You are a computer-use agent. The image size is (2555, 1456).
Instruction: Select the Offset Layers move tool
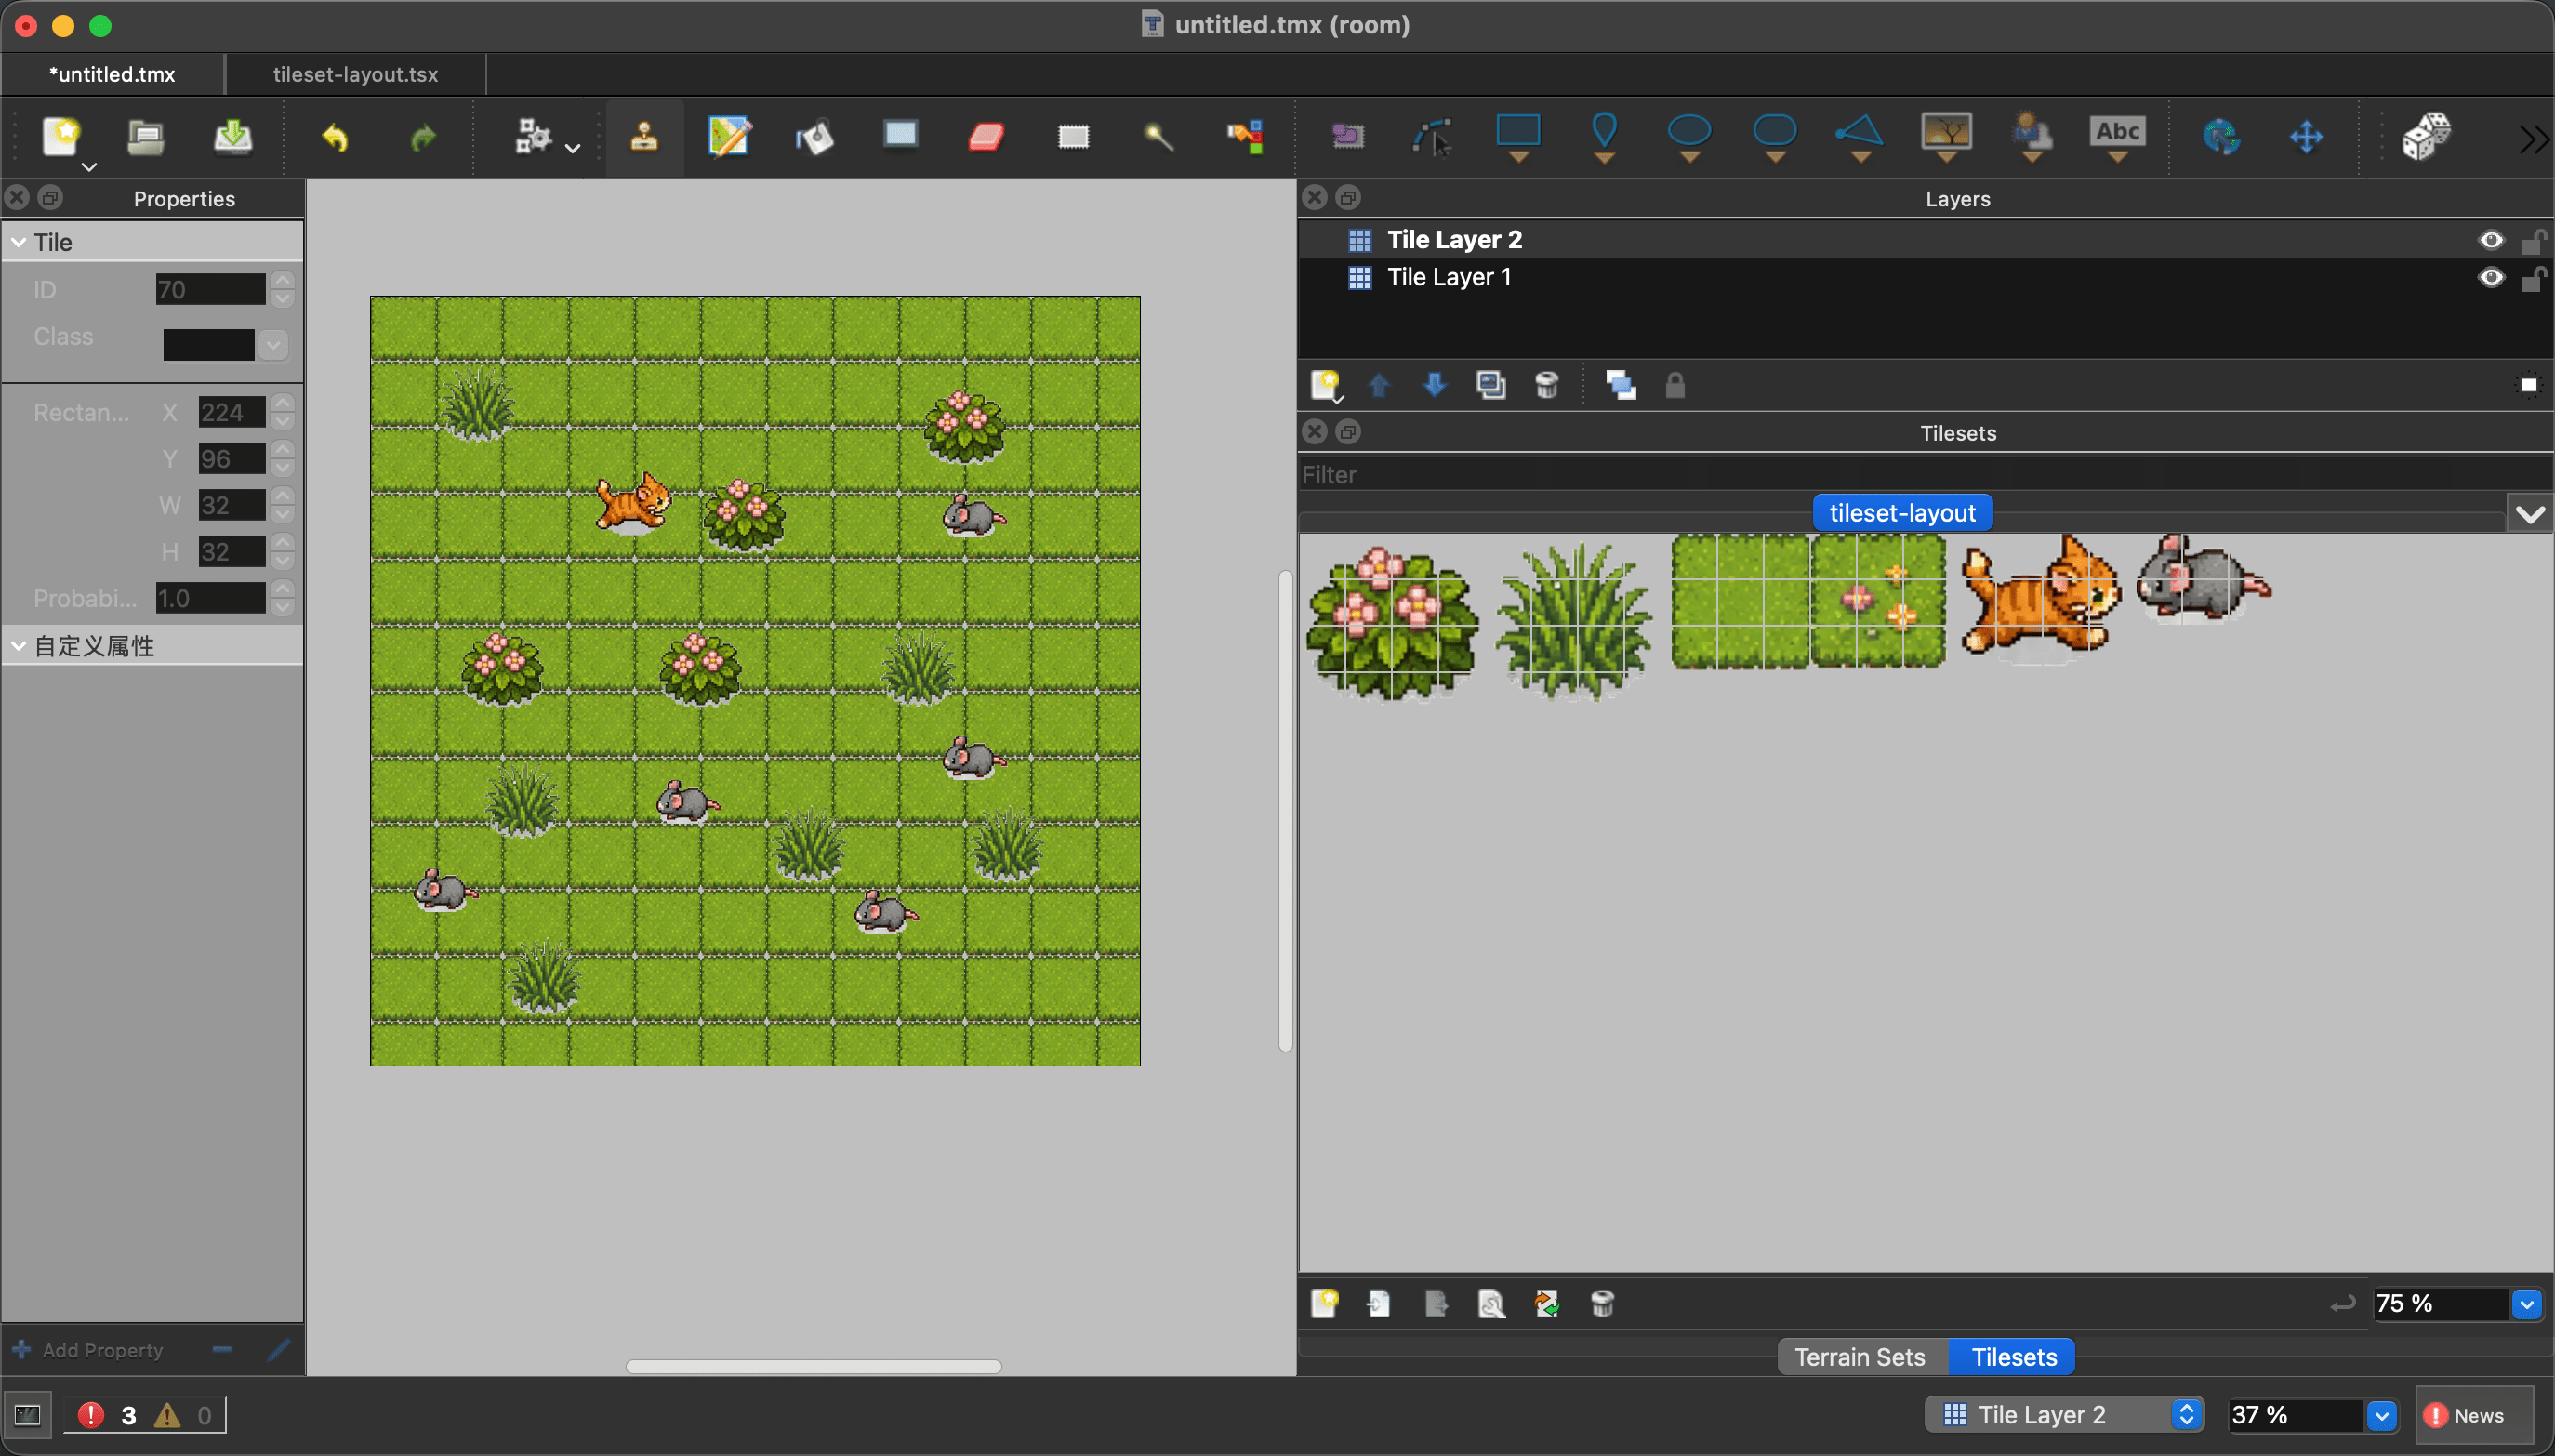tap(2306, 137)
